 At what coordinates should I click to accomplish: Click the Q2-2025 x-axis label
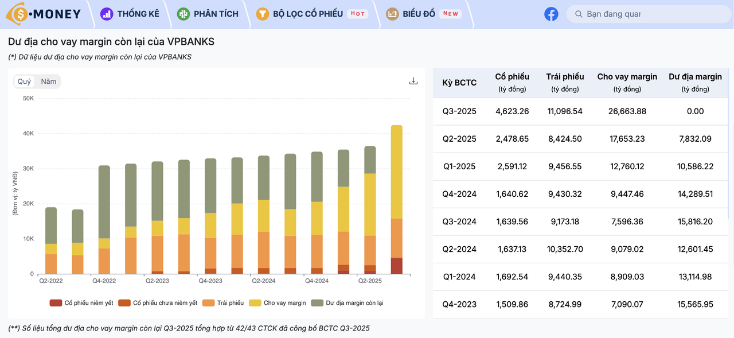pos(370,281)
